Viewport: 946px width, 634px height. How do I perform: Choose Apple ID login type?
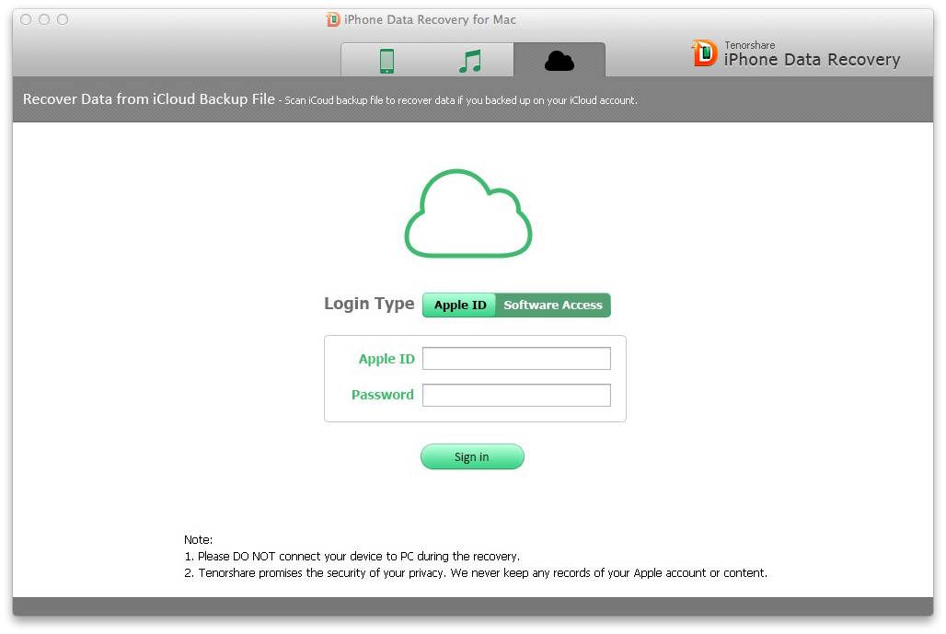459,305
